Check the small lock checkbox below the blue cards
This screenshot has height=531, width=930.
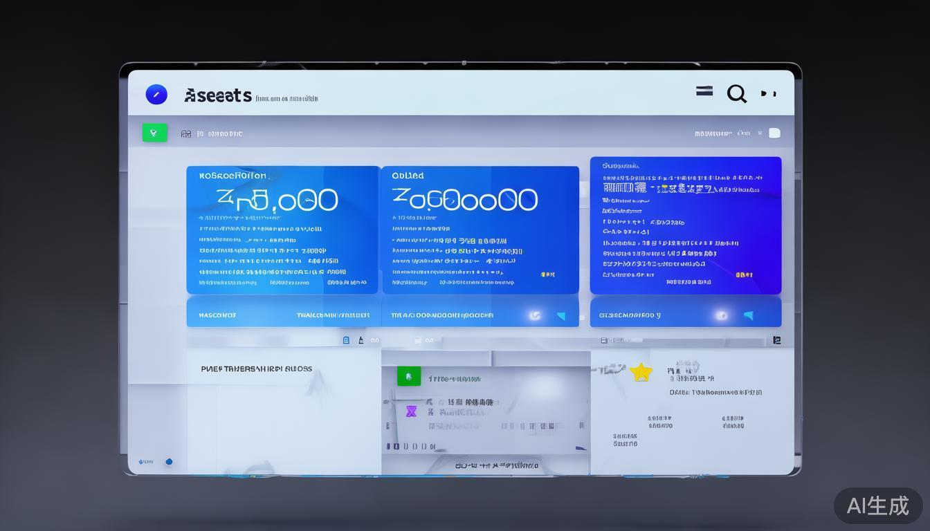pyautogui.click(x=346, y=339)
